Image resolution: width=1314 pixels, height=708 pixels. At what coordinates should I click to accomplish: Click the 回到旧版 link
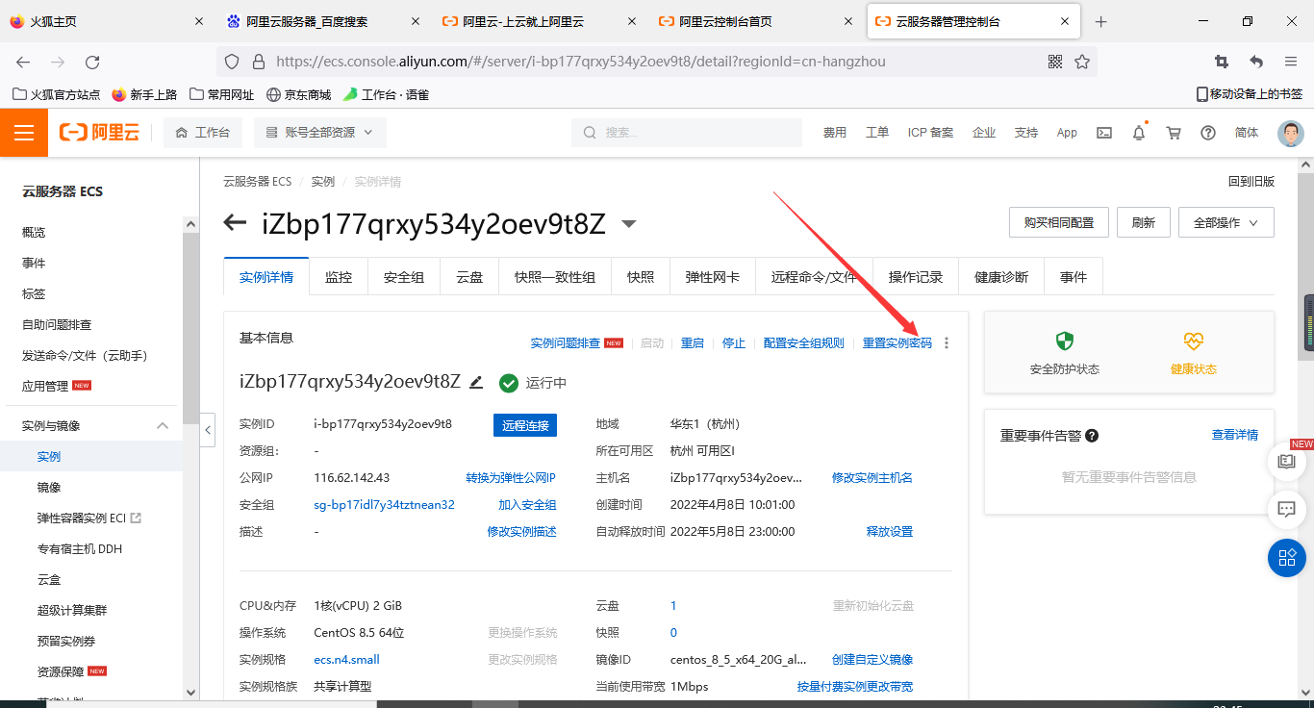pyautogui.click(x=1251, y=182)
